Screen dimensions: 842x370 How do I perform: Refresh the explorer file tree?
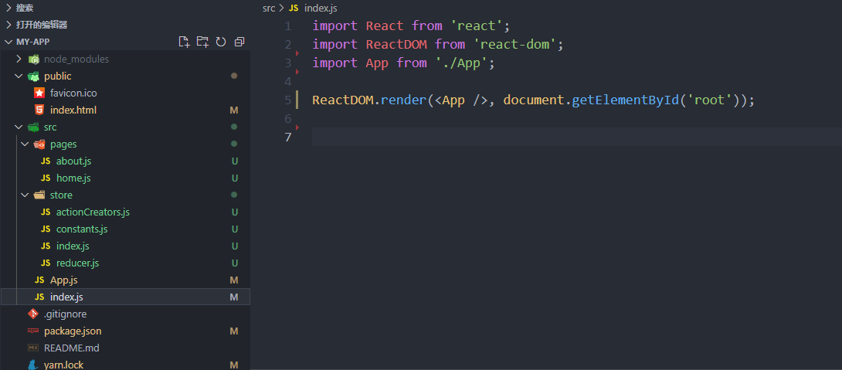click(x=221, y=42)
